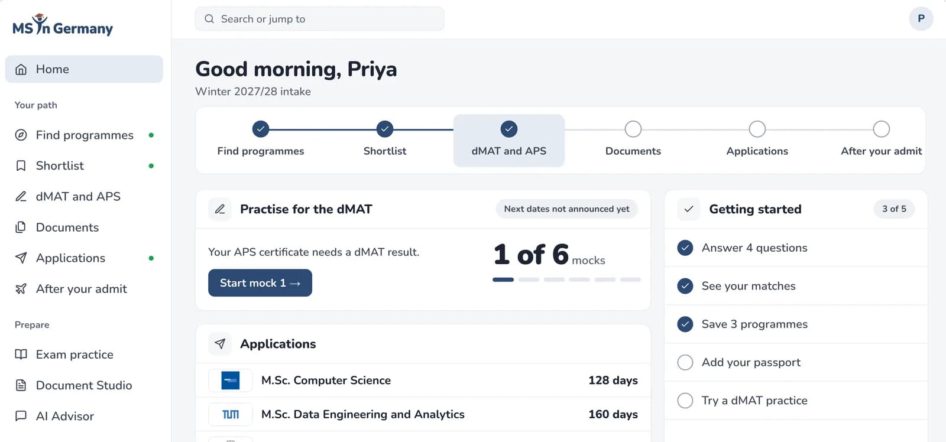Click the Documents copy icon in sidebar
This screenshot has width=946, height=442.
coord(21,227)
